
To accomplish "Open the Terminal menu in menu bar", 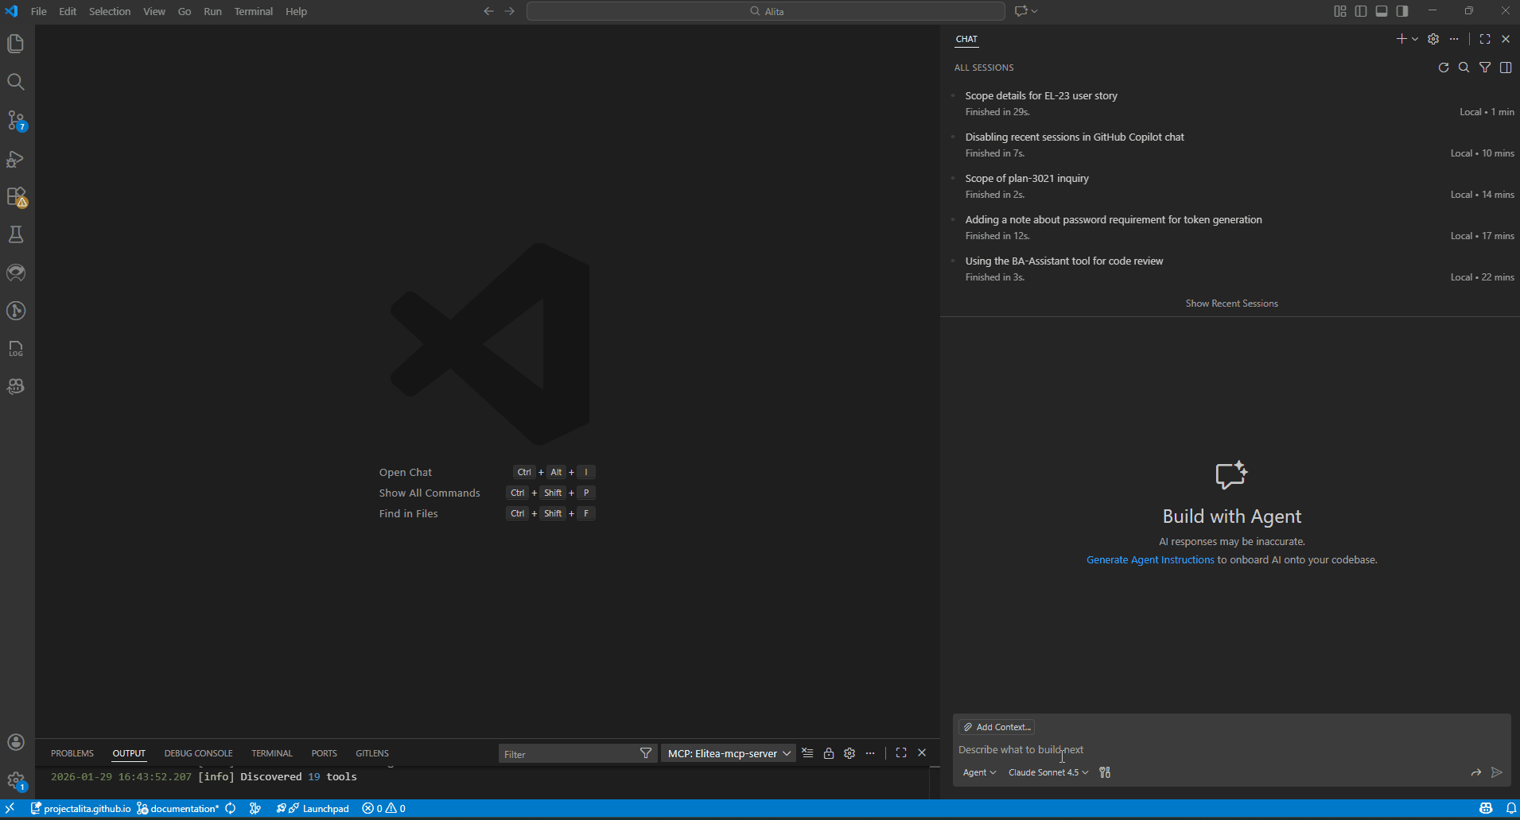I will tap(253, 11).
